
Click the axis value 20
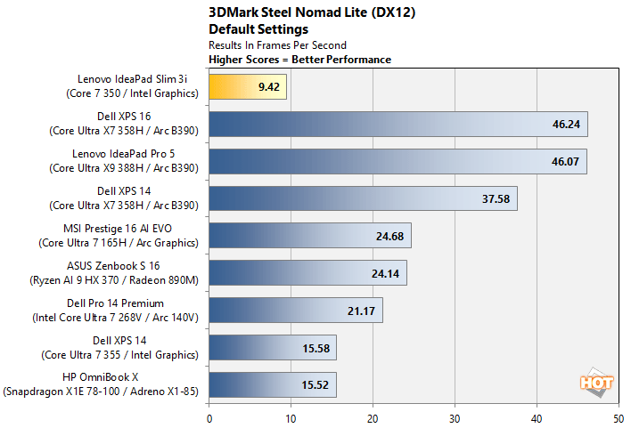tap(373, 419)
